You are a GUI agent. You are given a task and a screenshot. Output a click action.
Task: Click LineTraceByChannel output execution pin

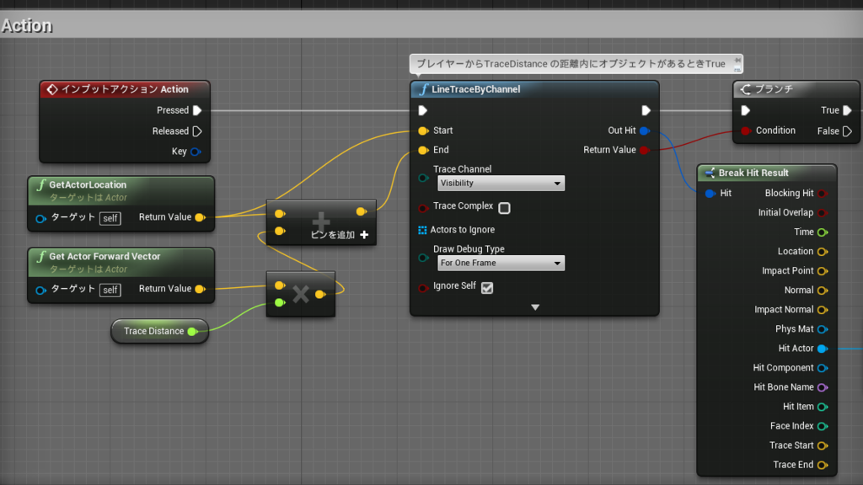coord(646,110)
